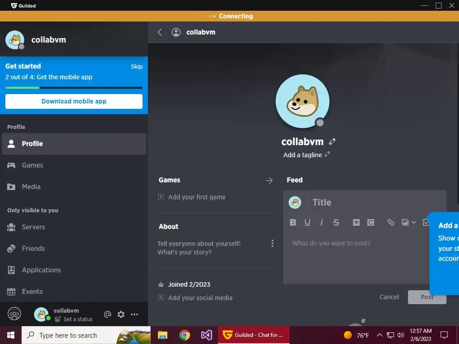
Task: Click the bottom bar user avatar
Action: click(41, 314)
